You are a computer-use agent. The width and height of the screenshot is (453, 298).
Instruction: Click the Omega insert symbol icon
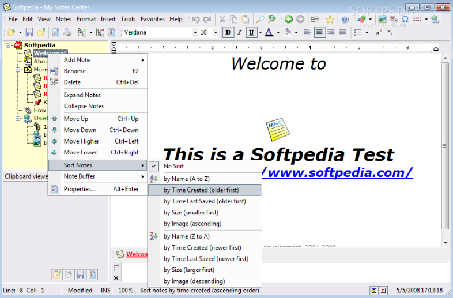pyautogui.click(x=405, y=20)
